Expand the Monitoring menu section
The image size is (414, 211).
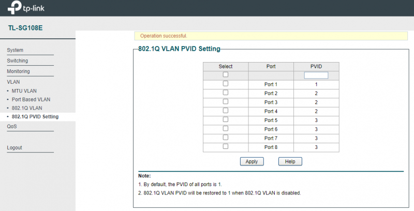(18, 71)
